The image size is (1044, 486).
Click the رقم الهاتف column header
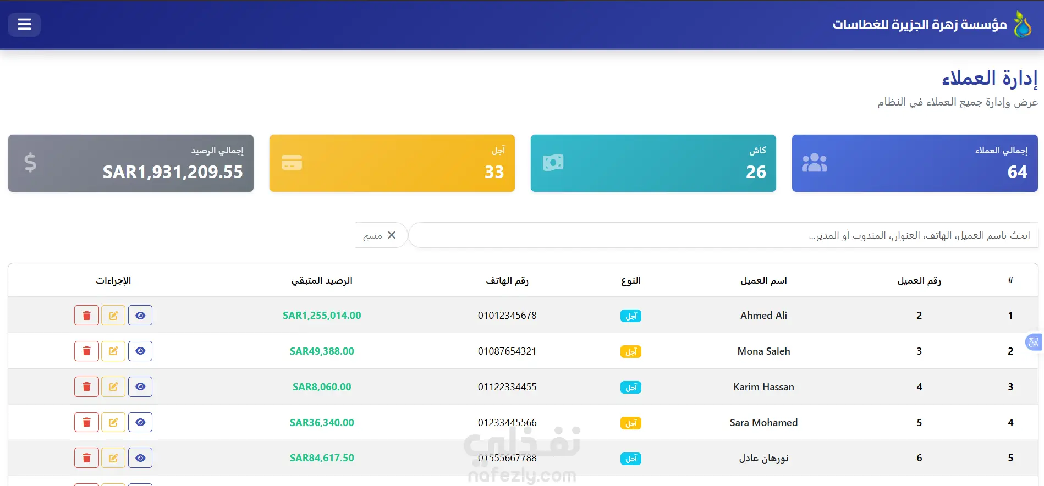click(507, 281)
